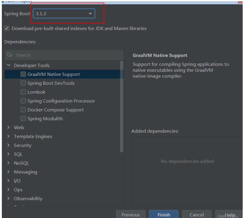244x218 pixels.
Task: Click the Cancel button
Action: [x=197, y=214]
